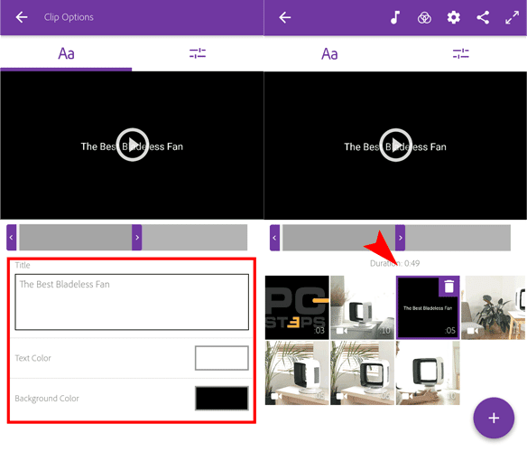This screenshot has width=527, height=452.
Task: Play the left title clip preview
Action: tap(133, 145)
